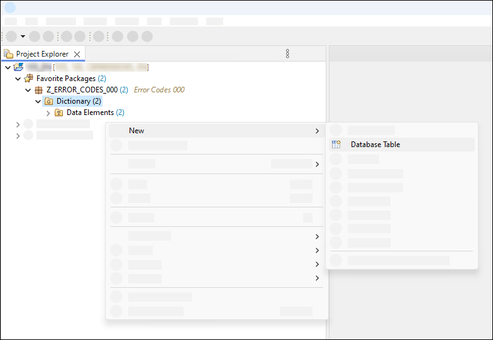Screen dimensions: 493x340
Task: Choose Database Table from submenu
Action: tap(401, 145)
